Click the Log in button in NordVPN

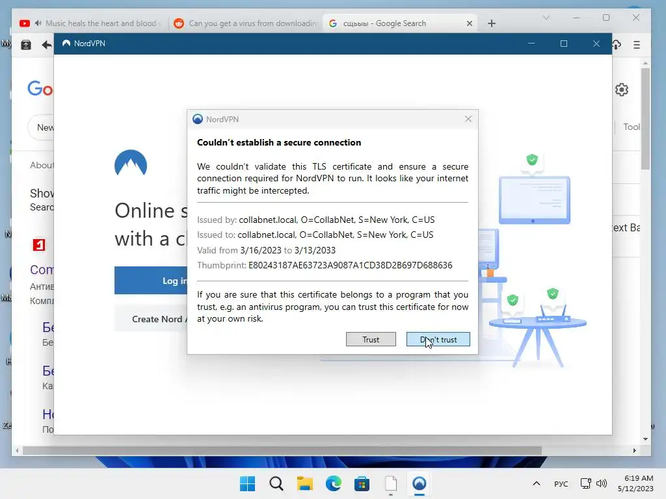[151, 281]
